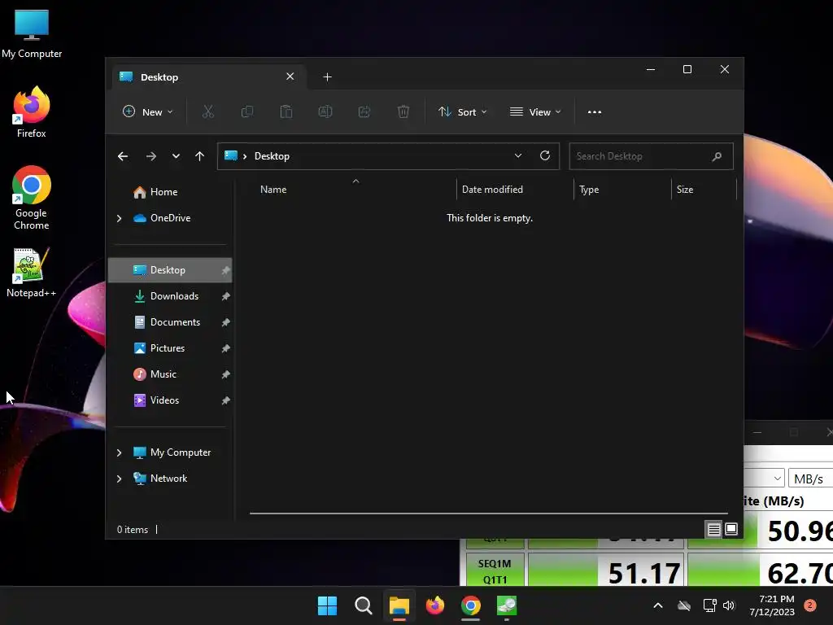Open the Sort dropdown menu

coord(462,111)
